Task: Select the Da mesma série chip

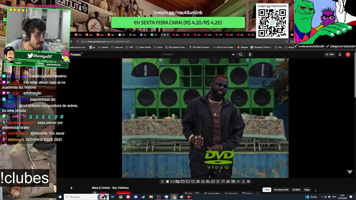Action: tap(281, 190)
